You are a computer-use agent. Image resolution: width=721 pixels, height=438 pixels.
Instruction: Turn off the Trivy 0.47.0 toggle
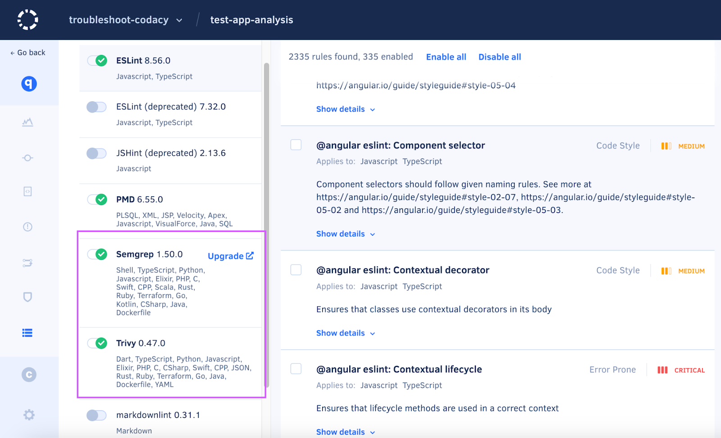pos(97,343)
